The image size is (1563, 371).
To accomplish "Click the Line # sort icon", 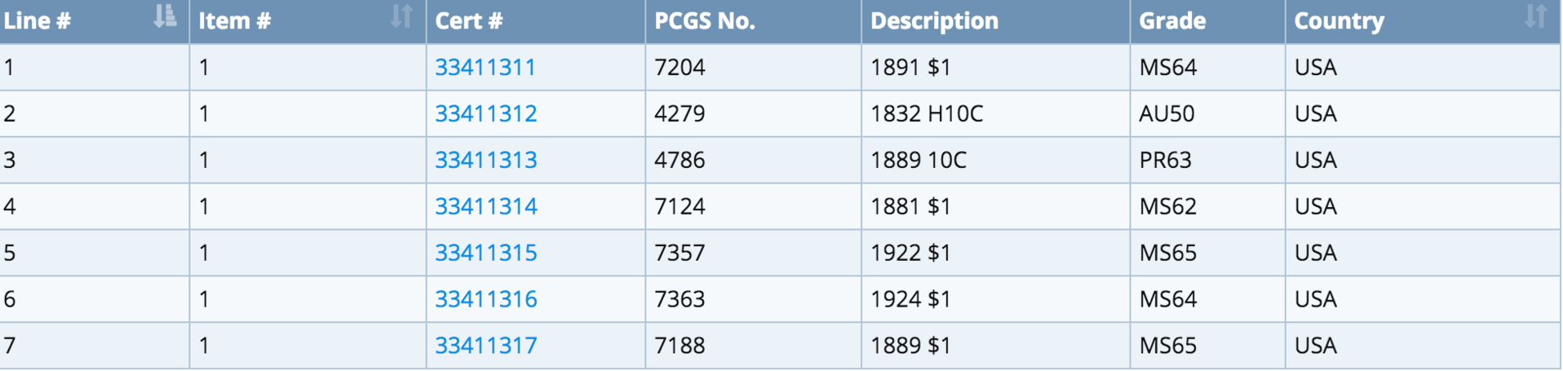I will 165,16.
